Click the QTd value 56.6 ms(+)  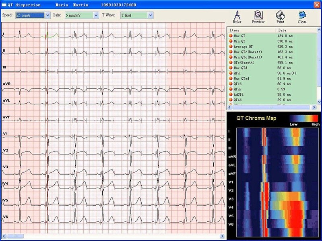[287, 73]
